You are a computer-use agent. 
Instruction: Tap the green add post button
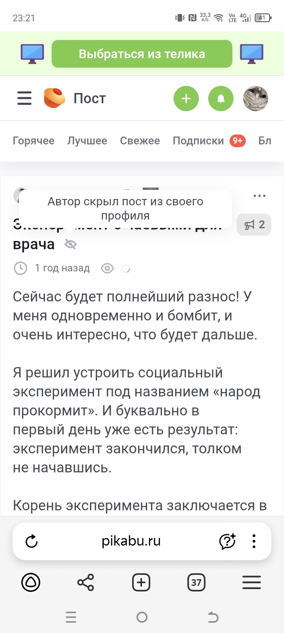pyautogui.click(x=186, y=99)
